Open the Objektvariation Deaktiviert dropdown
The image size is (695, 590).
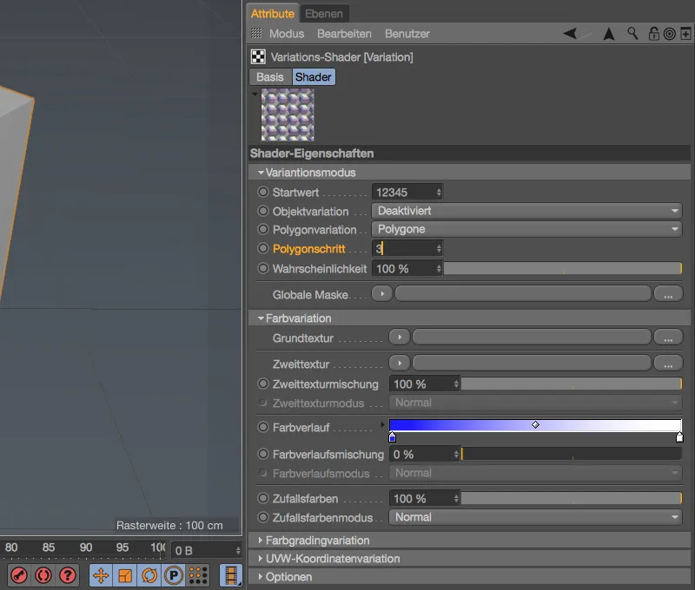coord(526,211)
